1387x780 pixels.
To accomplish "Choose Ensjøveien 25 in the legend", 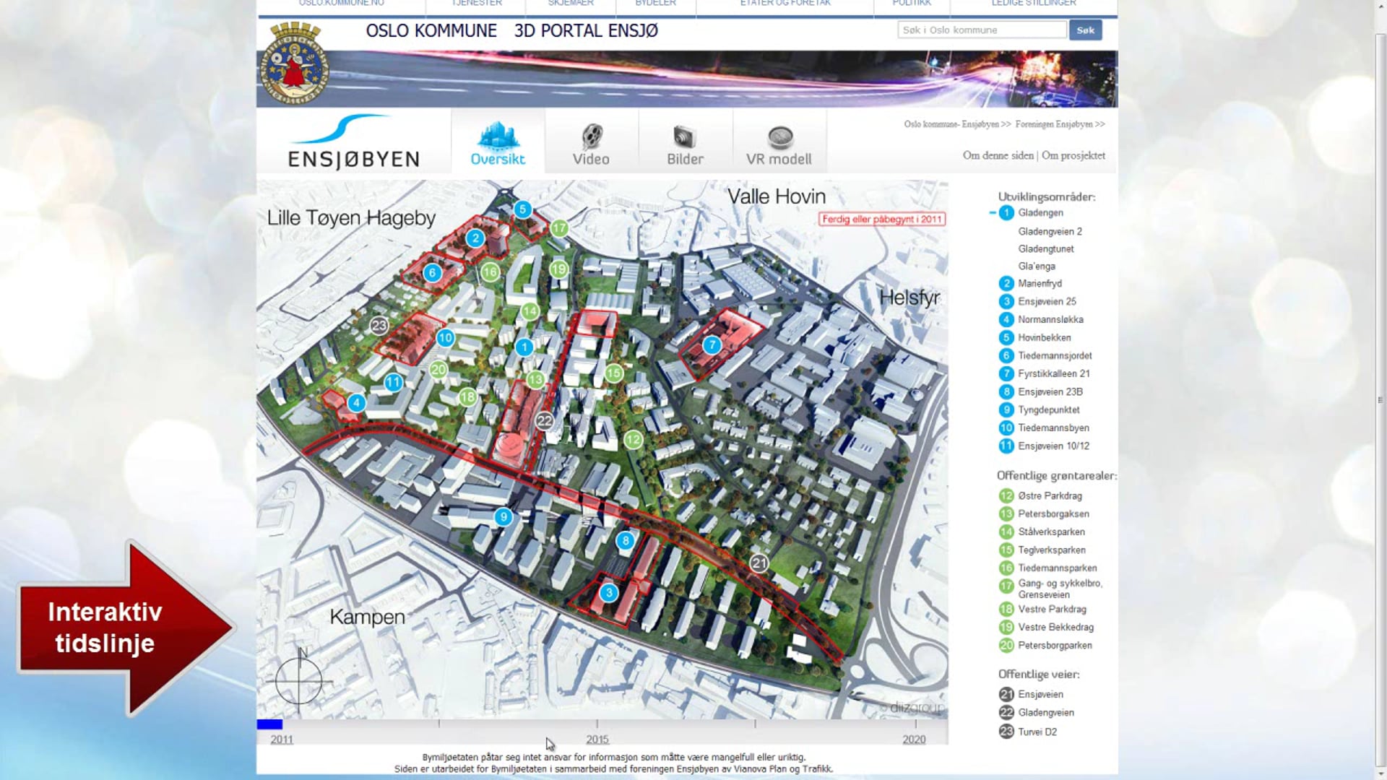I will point(1047,301).
